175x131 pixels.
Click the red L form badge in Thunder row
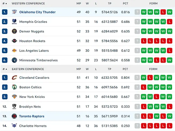163,12
